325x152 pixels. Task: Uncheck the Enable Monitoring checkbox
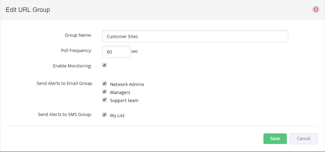coord(104,65)
